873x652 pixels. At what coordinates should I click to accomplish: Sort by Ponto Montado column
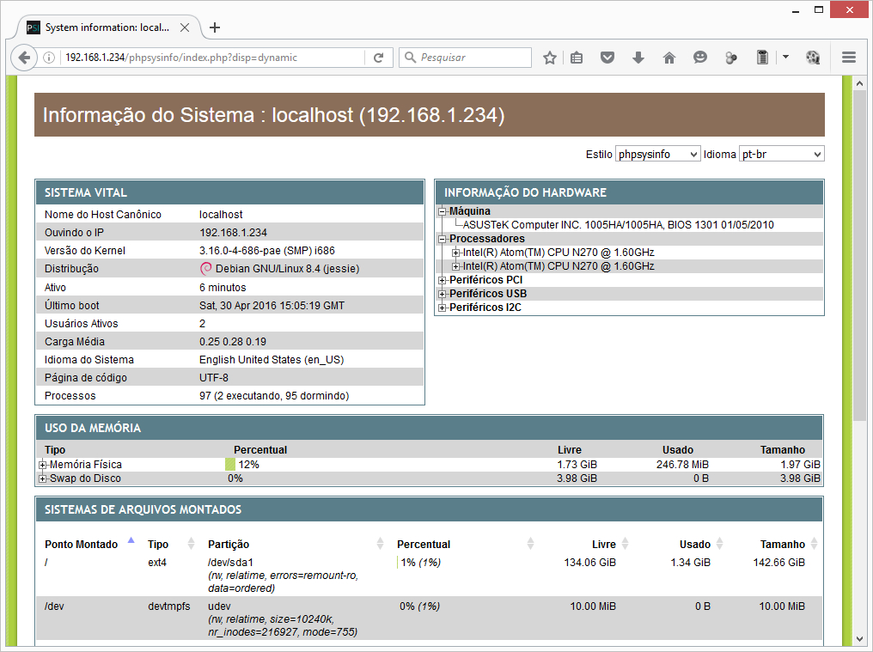pyautogui.click(x=81, y=544)
